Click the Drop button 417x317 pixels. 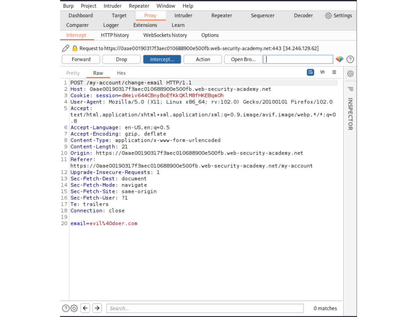[x=122, y=60]
